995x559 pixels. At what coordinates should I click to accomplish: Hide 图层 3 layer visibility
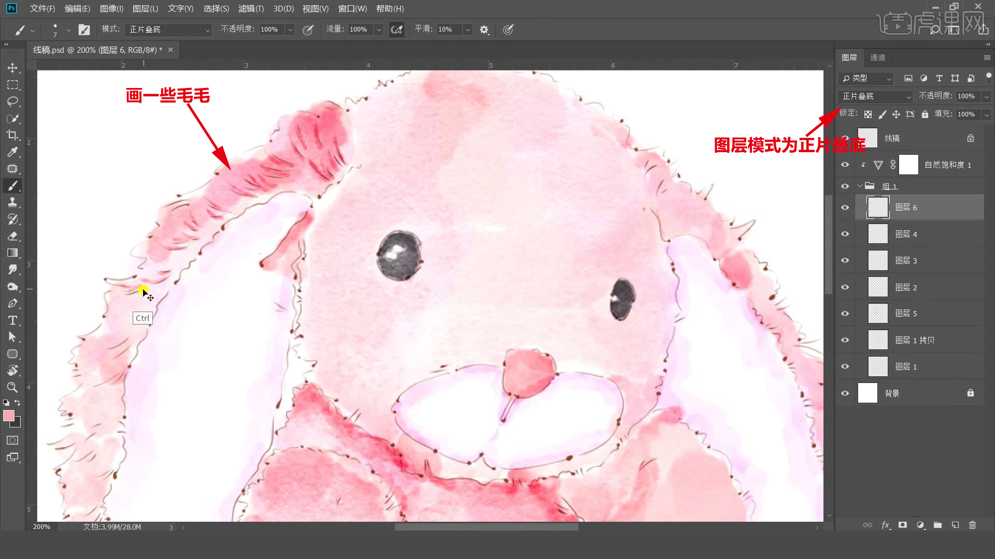tap(845, 260)
